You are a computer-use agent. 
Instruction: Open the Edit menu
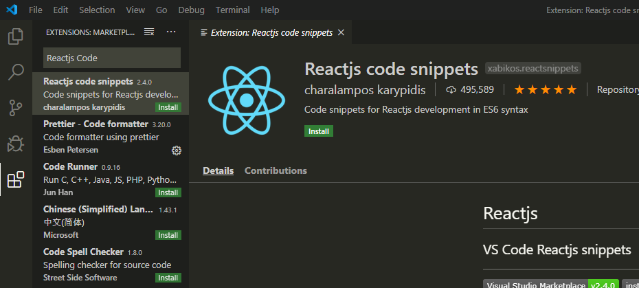(x=60, y=10)
